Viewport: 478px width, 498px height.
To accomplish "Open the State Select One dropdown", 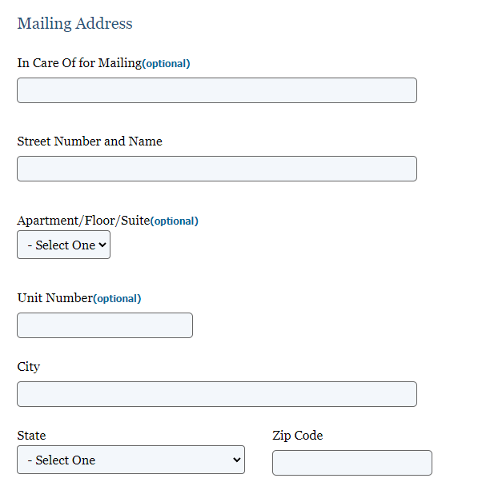I will [x=131, y=460].
